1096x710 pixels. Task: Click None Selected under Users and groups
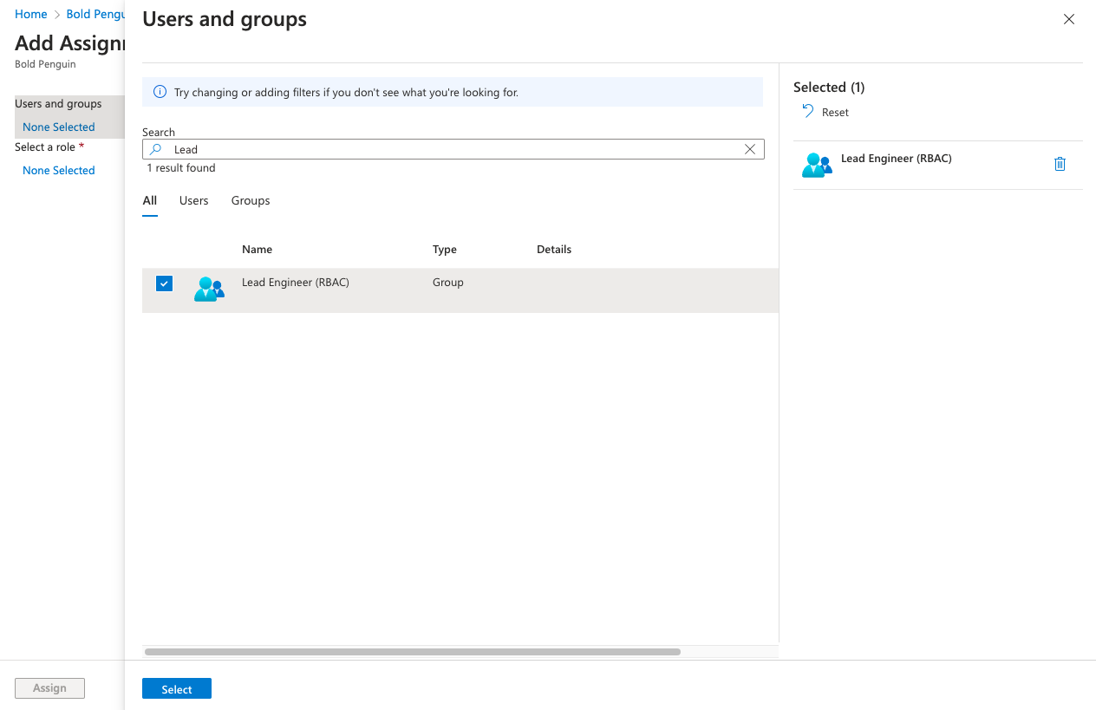(x=59, y=127)
